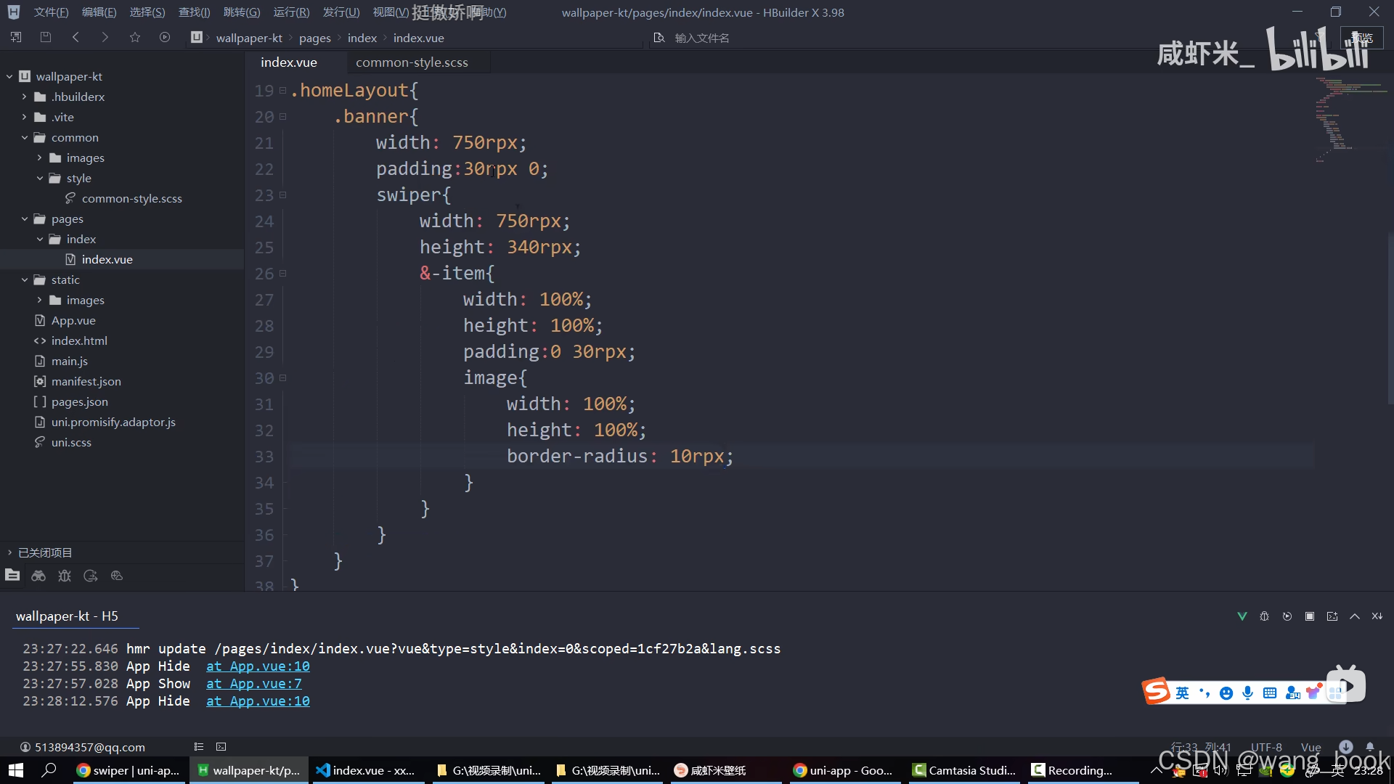Click the account 513894357@qq.com in status bar
1394x784 pixels.
pos(82,747)
